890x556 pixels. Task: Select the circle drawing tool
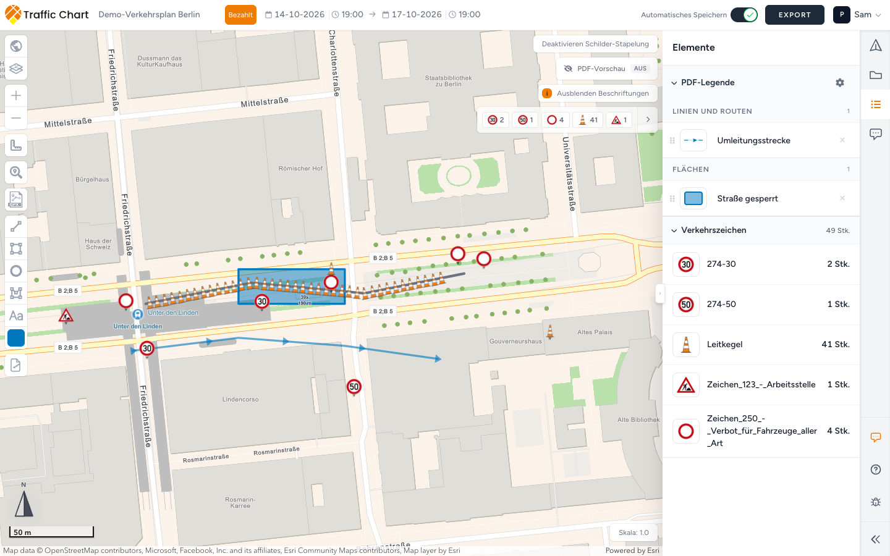[x=16, y=271]
